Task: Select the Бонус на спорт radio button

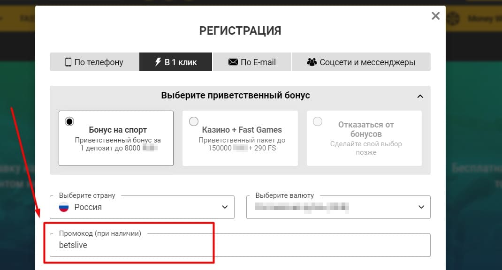Action: pyautogui.click(x=69, y=121)
